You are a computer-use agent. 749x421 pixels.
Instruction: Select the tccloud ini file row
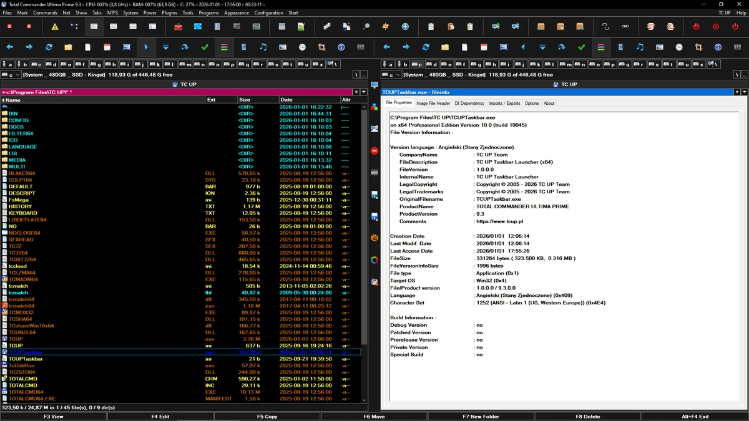[x=180, y=266]
